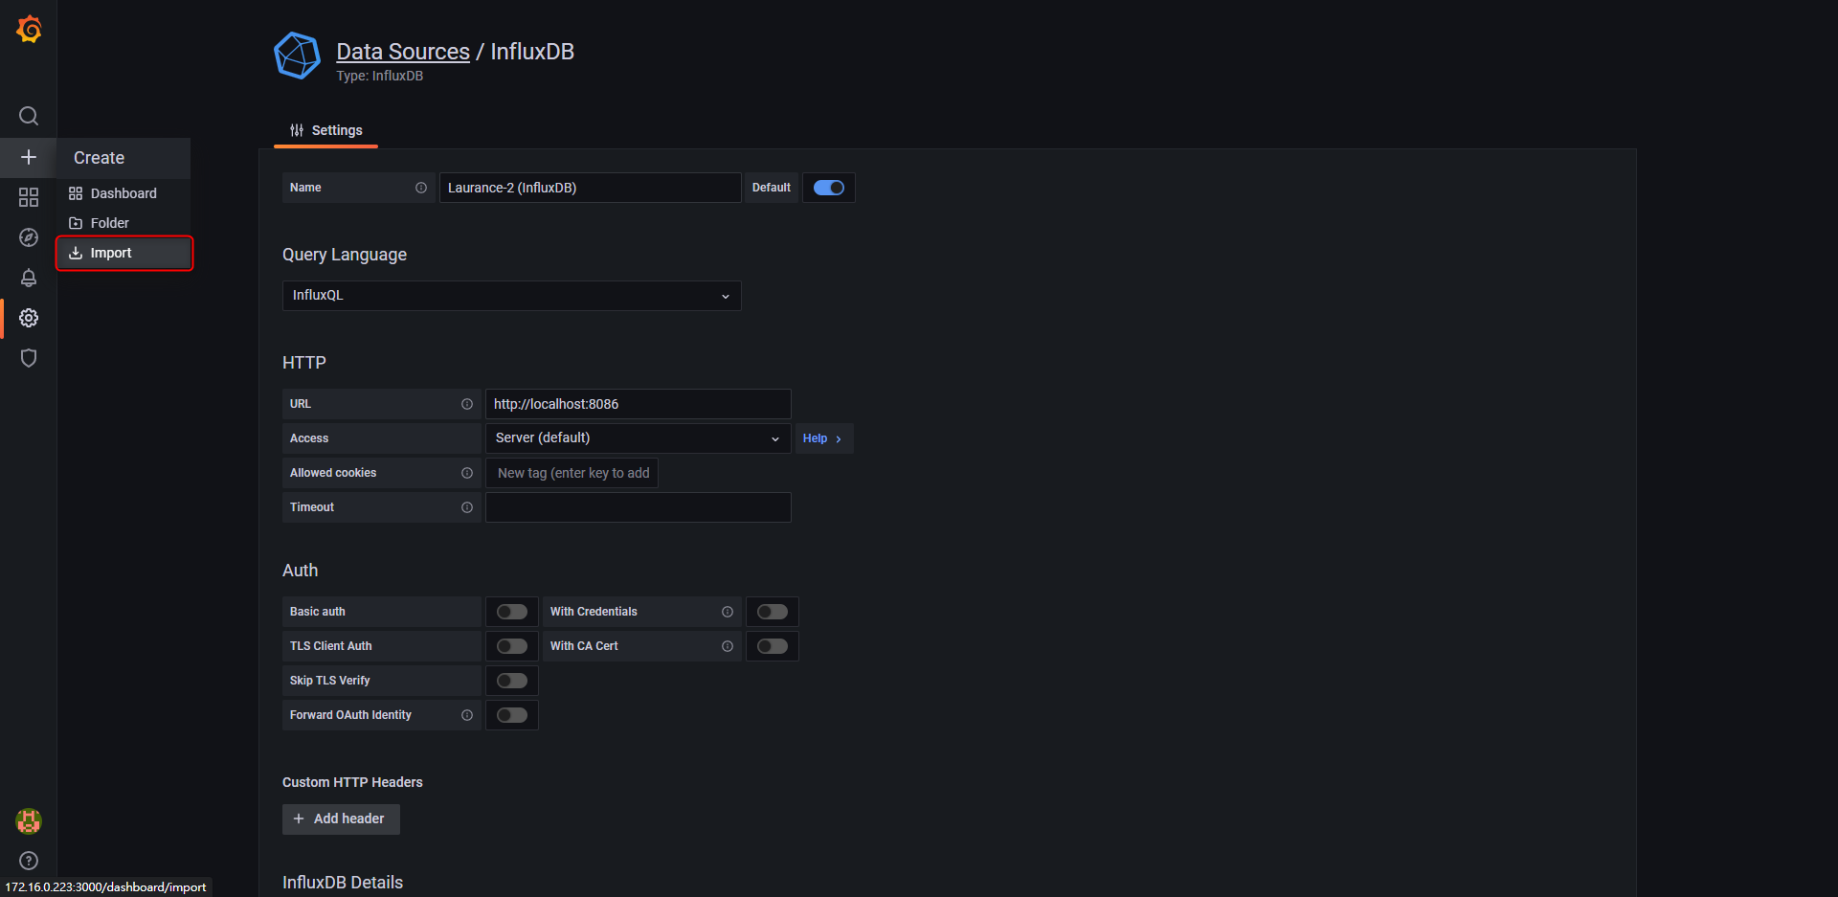The image size is (1838, 897).
Task: Click the Grafana logo icon
Action: click(29, 30)
